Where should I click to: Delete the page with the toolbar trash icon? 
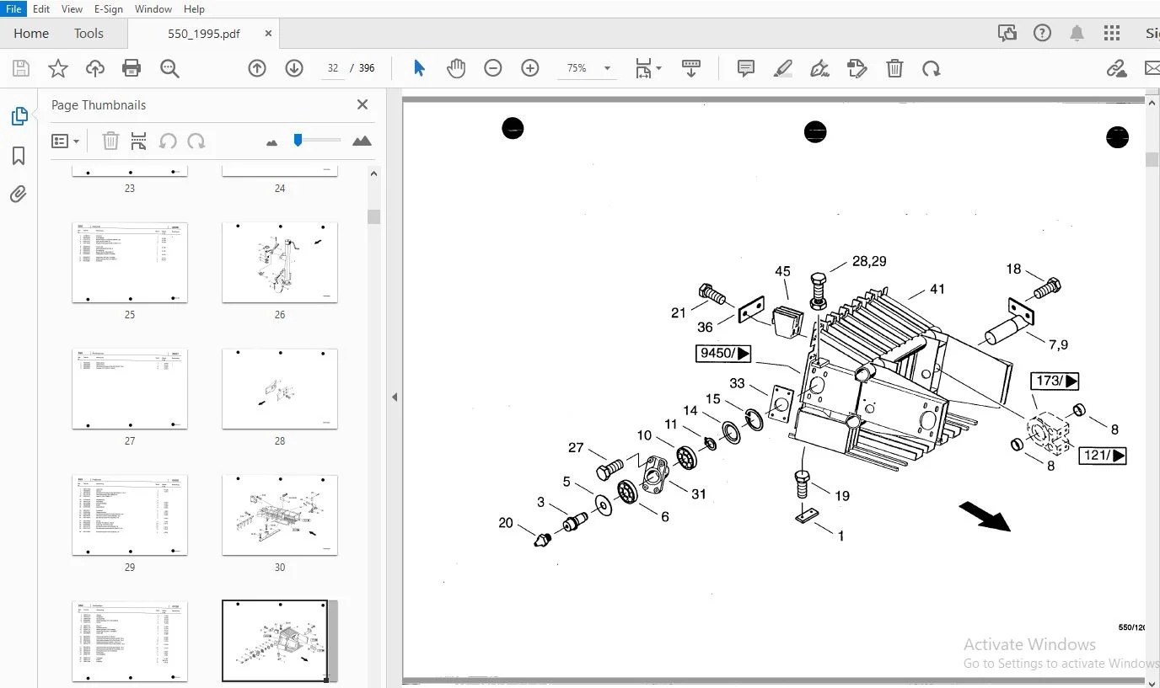pyautogui.click(x=894, y=68)
